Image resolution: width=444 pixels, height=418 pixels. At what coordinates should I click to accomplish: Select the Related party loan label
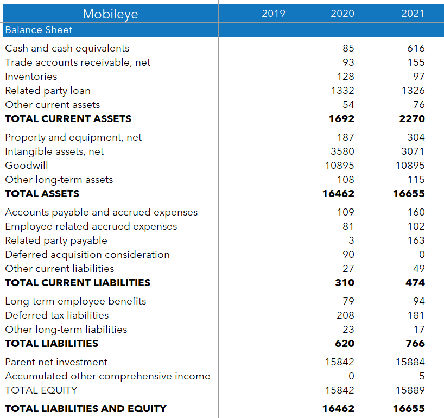pyautogui.click(x=48, y=91)
